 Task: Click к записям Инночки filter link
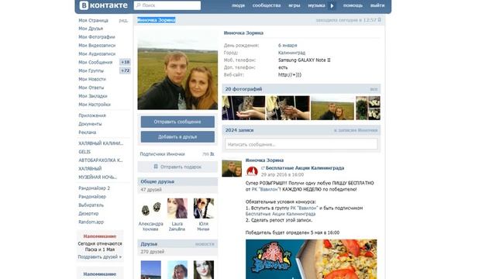click(356, 130)
